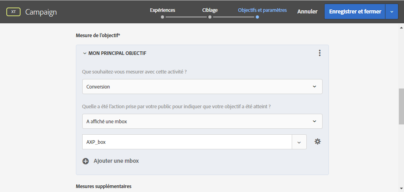Open the save options split-button arrow
Viewport: 404px width, 192px height.
[391, 12]
